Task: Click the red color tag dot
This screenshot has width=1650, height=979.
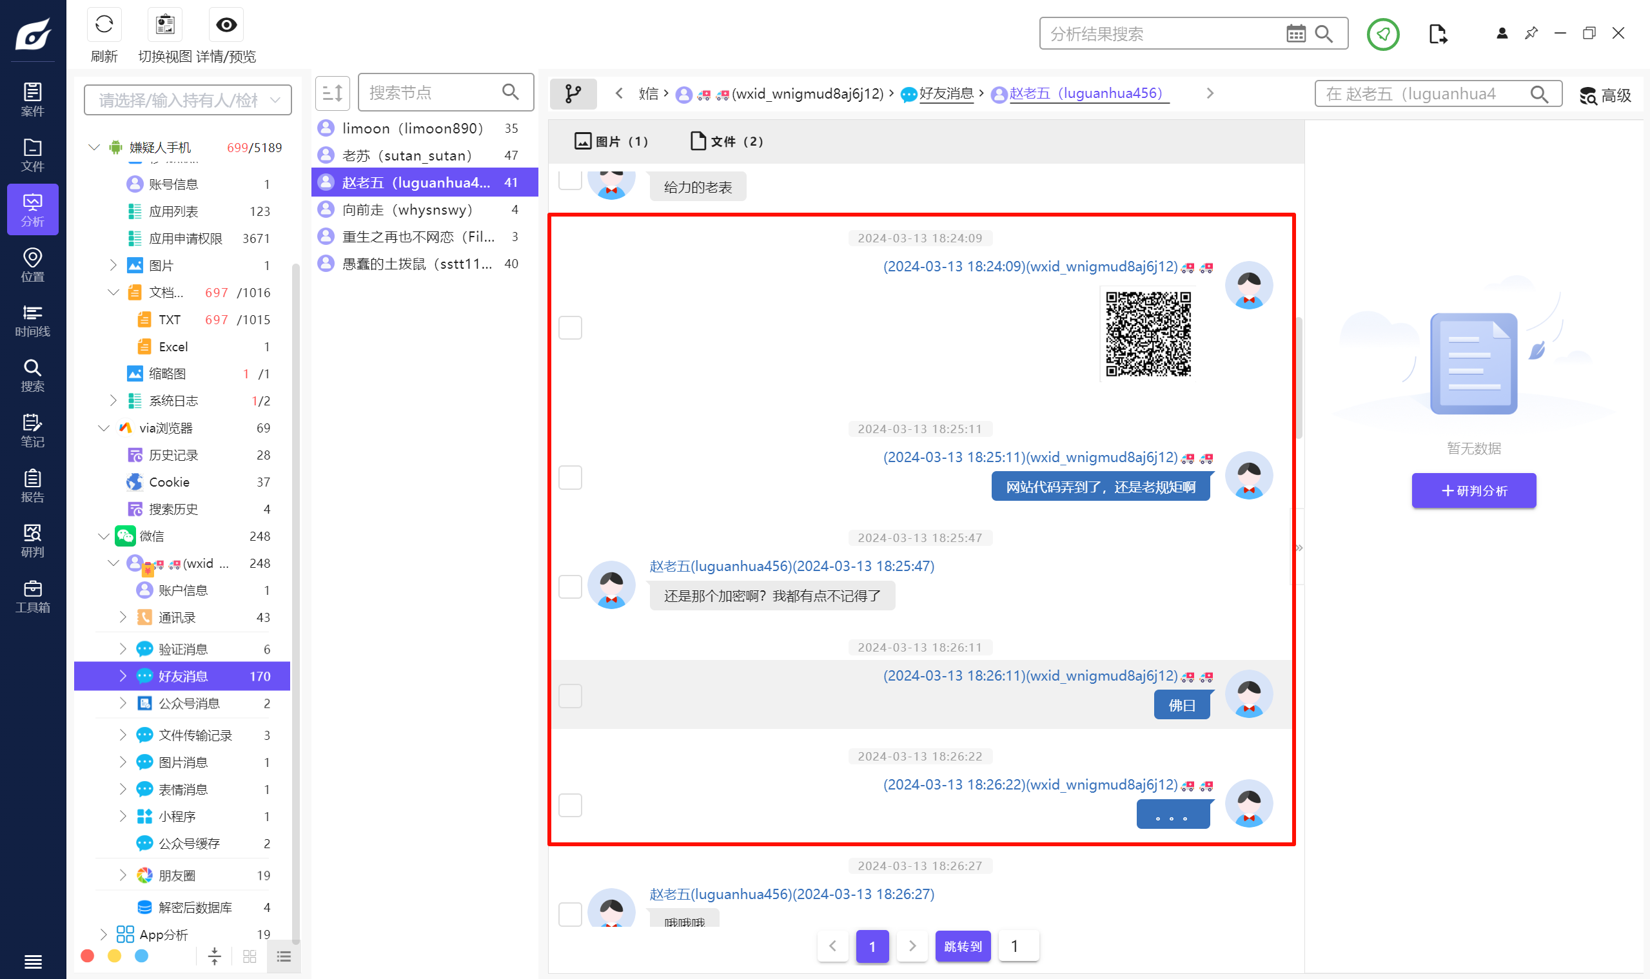Action: tap(87, 955)
